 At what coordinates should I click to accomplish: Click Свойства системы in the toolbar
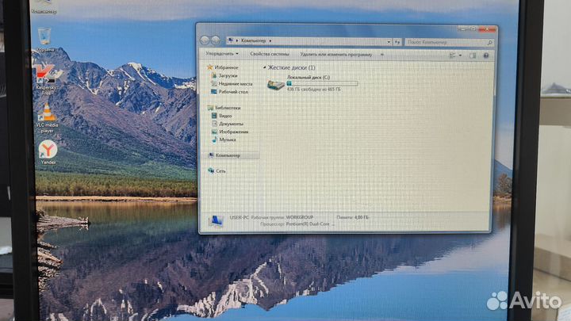click(x=270, y=54)
